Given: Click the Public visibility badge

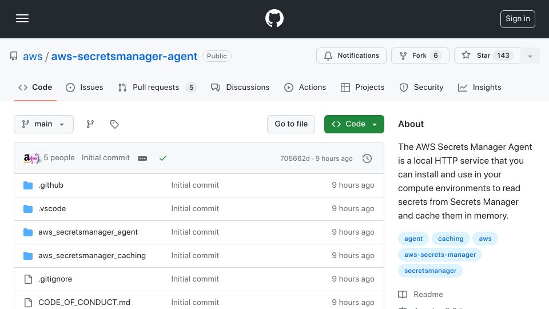Looking at the screenshot, I should tap(217, 56).
